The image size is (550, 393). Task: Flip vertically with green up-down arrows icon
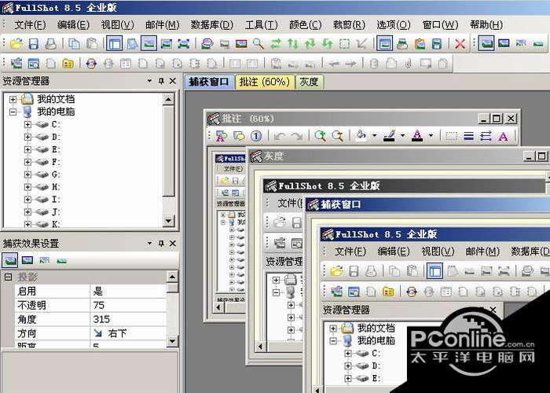(293, 43)
